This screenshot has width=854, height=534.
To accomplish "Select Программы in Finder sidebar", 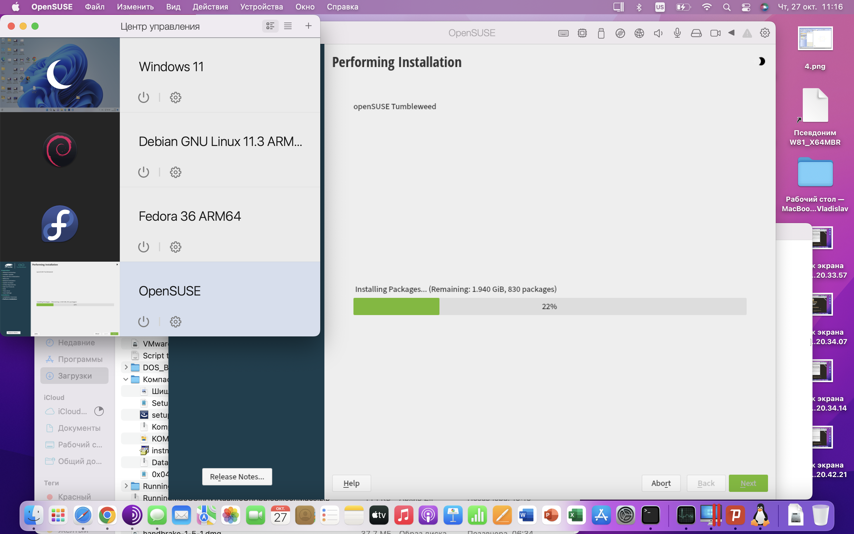I will [x=74, y=359].
